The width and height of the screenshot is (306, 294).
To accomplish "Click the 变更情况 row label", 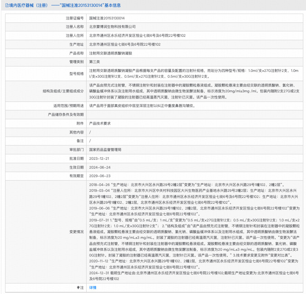I will pos(76,232).
